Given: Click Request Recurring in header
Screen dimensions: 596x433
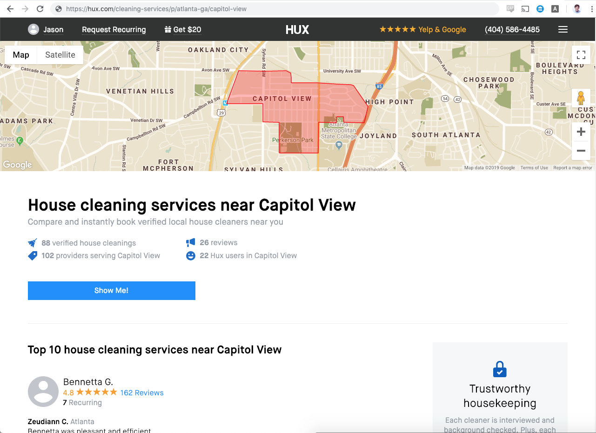Looking at the screenshot, I should pos(114,30).
